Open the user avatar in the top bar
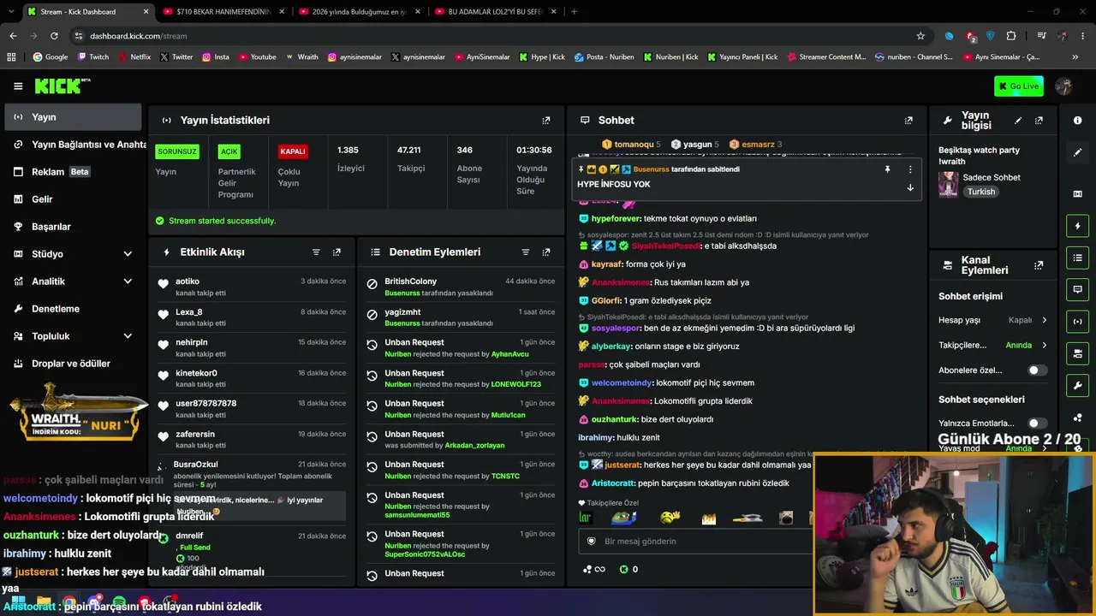The height and width of the screenshot is (616, 1096). pyautogui.click(x=1064, y=86)
